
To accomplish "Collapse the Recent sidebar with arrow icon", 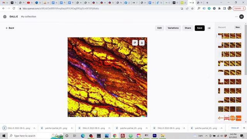I will coord(209,28).
